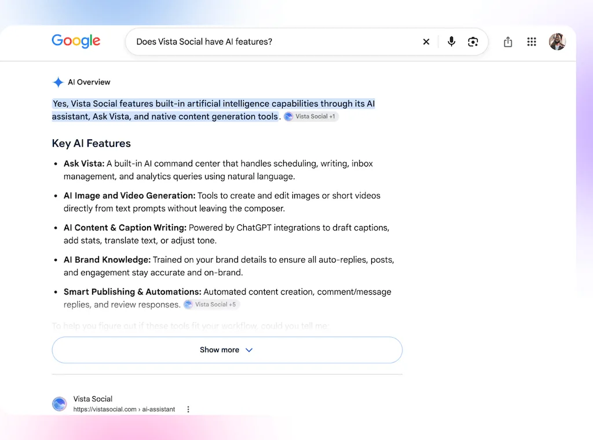The width and height of the screenshot is (593, 440).
Task: Start voice search with the microphone icon
Action: [x=451, y=42]
